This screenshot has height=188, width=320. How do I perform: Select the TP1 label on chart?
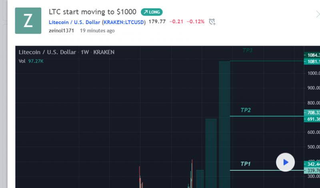click(x=246, y=164)
